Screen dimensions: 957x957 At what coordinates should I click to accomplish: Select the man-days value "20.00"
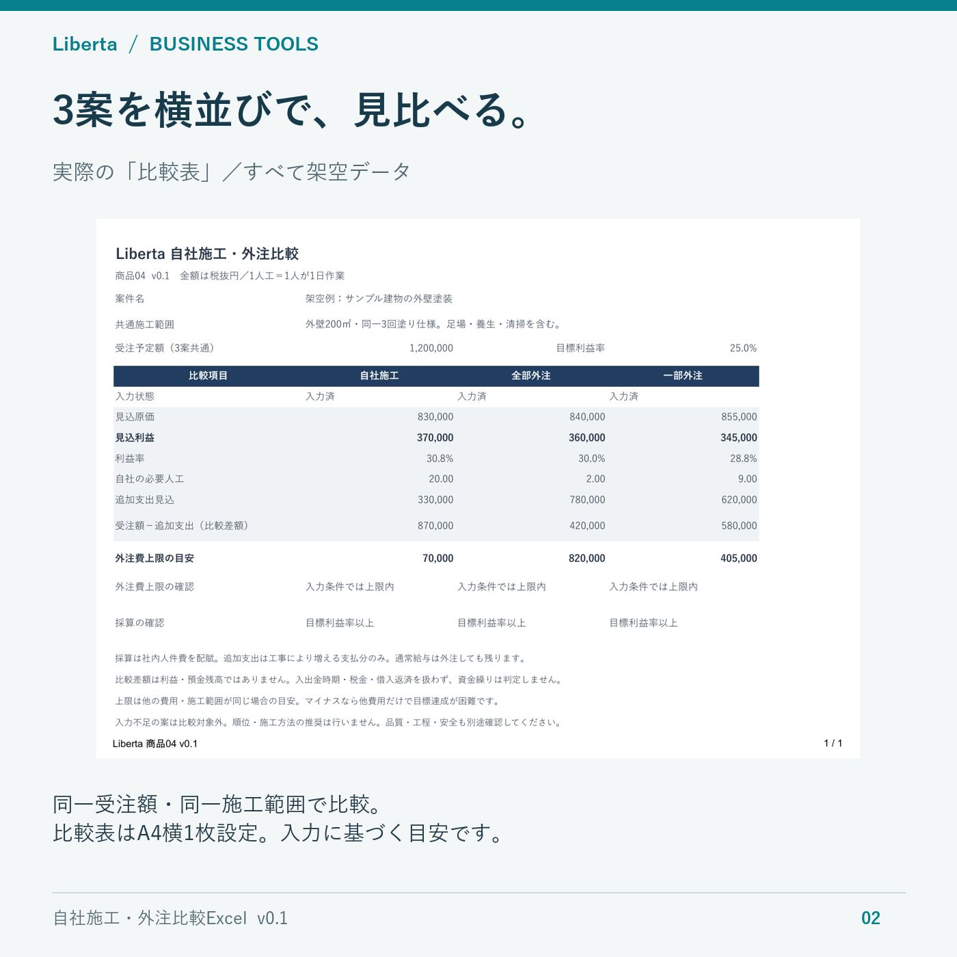tap(441, 479)
